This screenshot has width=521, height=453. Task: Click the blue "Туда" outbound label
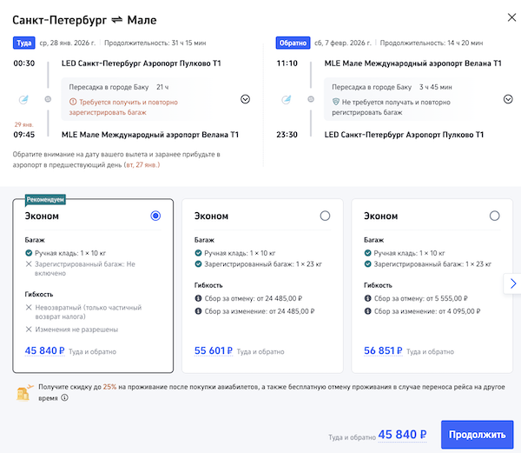[23, 42]
